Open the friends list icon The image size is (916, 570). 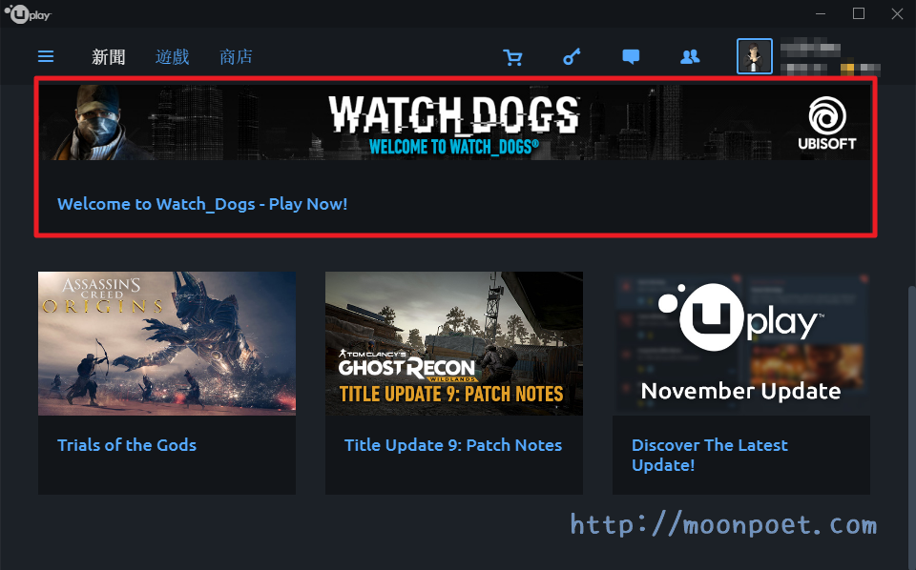[690, 56]
